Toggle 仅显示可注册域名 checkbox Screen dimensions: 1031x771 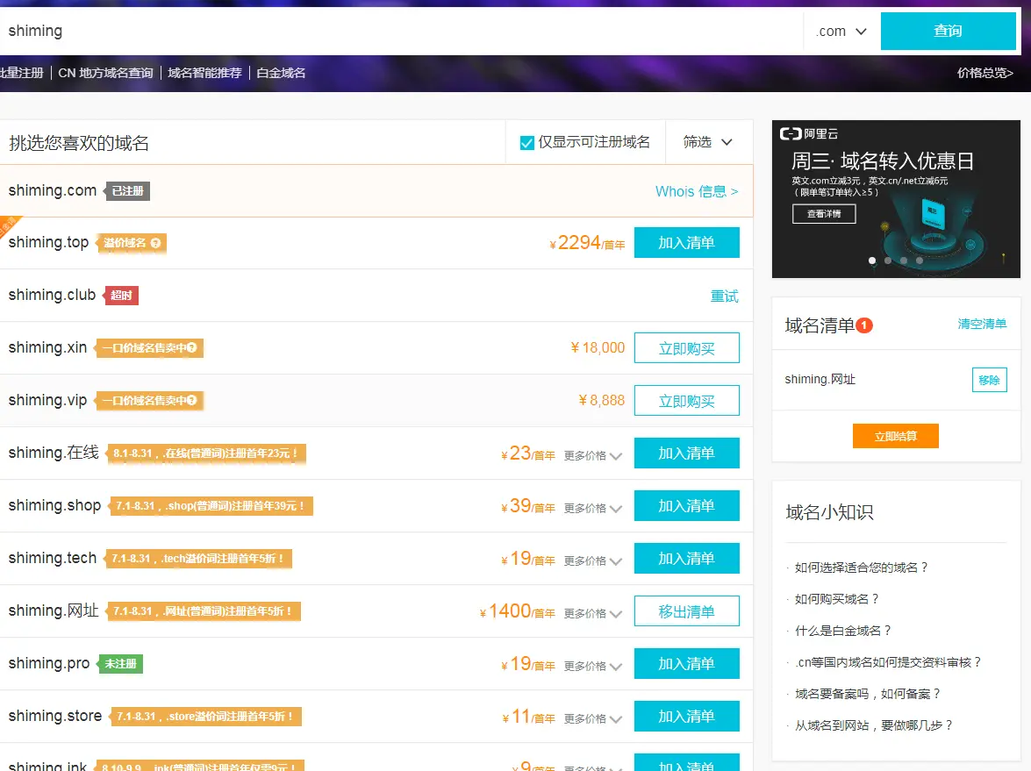526,143
